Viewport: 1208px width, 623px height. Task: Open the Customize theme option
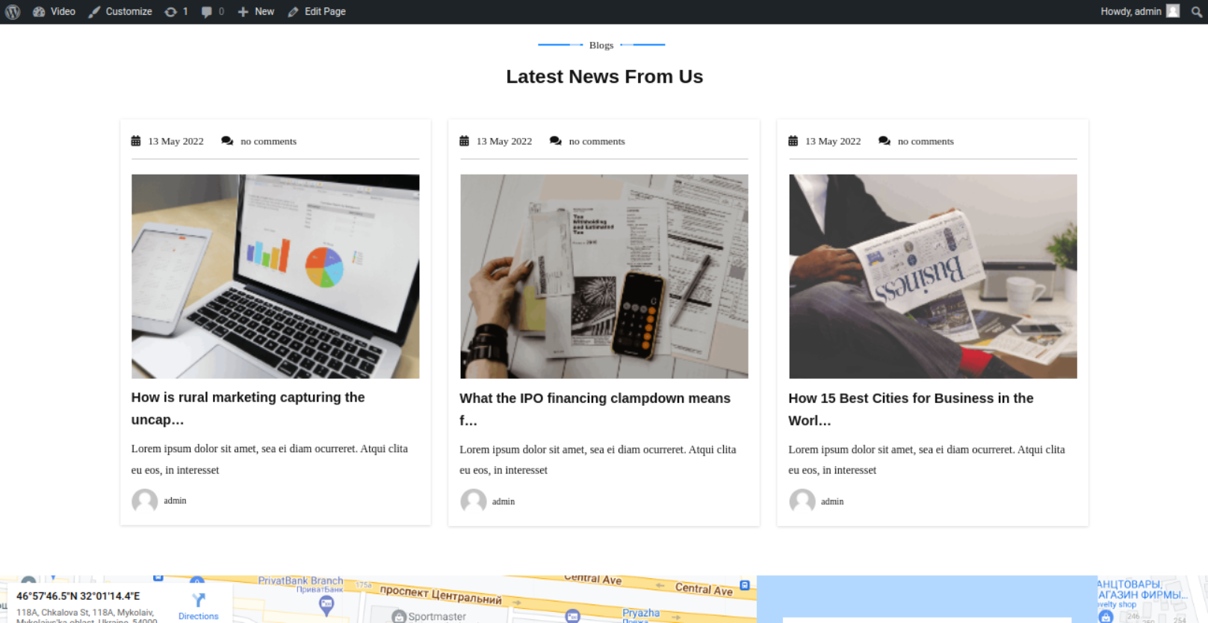pyautogui.click(x=120, y=11)
